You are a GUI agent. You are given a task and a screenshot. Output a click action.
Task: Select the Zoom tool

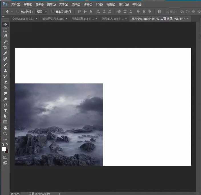(5, 133)
